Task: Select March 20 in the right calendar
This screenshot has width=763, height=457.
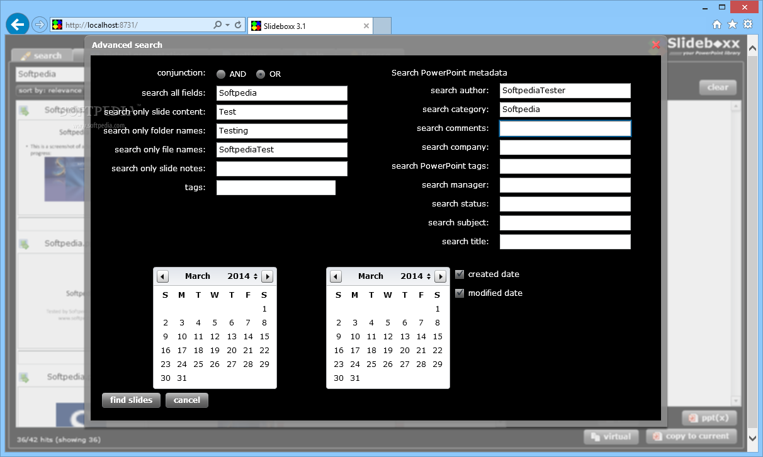Action: click(405, 351)
